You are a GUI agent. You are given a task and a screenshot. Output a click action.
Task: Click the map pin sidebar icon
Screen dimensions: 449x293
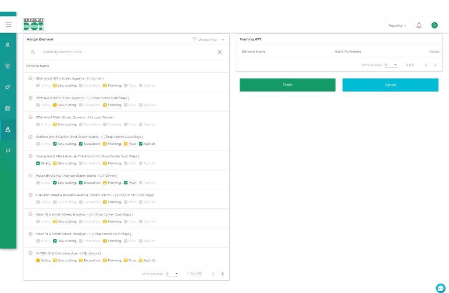(x=7, y=45)
